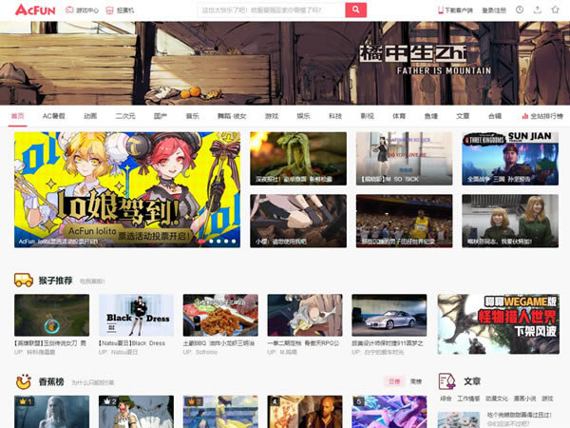Open the League of Legends recommended video
Viewport: 570px width, 428px height.
click(51, 315)
